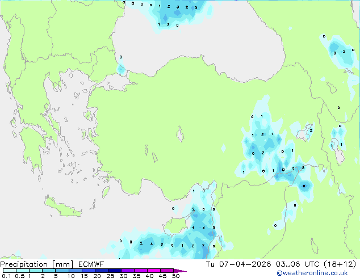Click the '20' legend scale label
Screen dimensions: 360x278
coord(97,276)
